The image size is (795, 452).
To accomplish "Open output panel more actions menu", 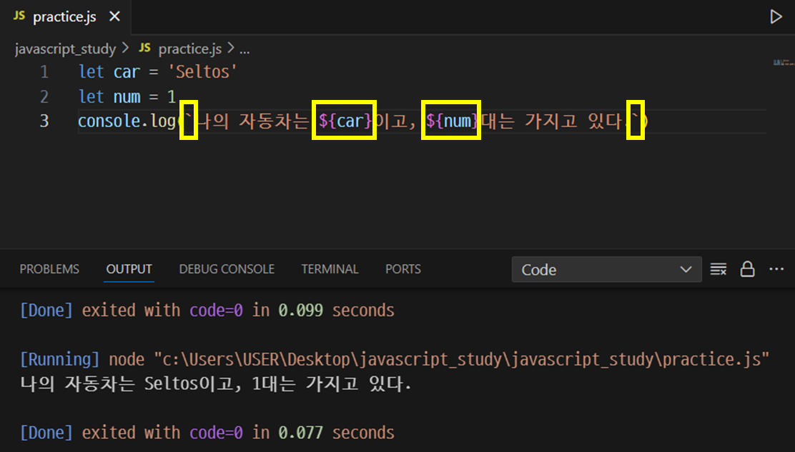I will [776, 269].
